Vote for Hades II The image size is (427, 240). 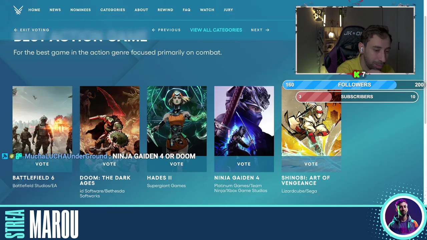pyautogui.click(x=177, y=164)
